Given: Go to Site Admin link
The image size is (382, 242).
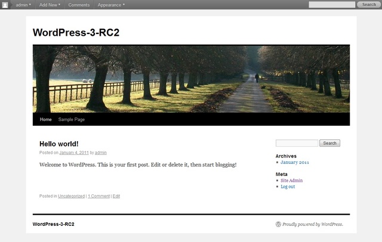Looking at the screenshot, I should click(x=292, y=181).
